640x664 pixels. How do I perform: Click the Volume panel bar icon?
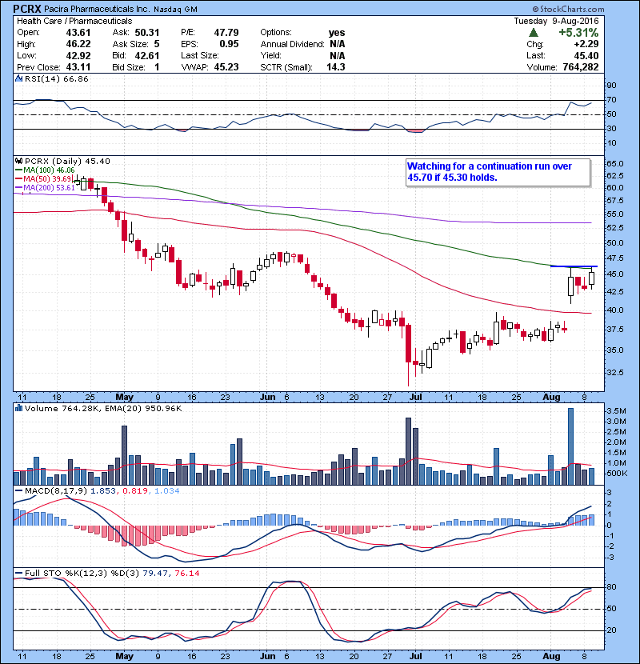click(18, 408)
